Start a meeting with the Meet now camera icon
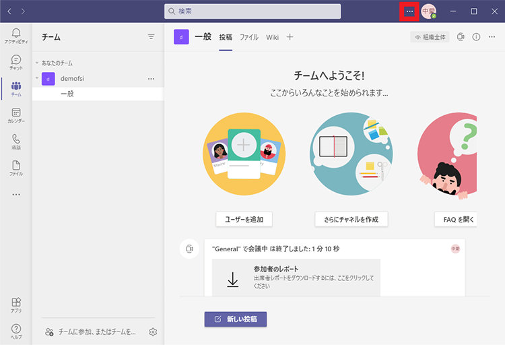 pyautogui.click(x=461, y=37)
